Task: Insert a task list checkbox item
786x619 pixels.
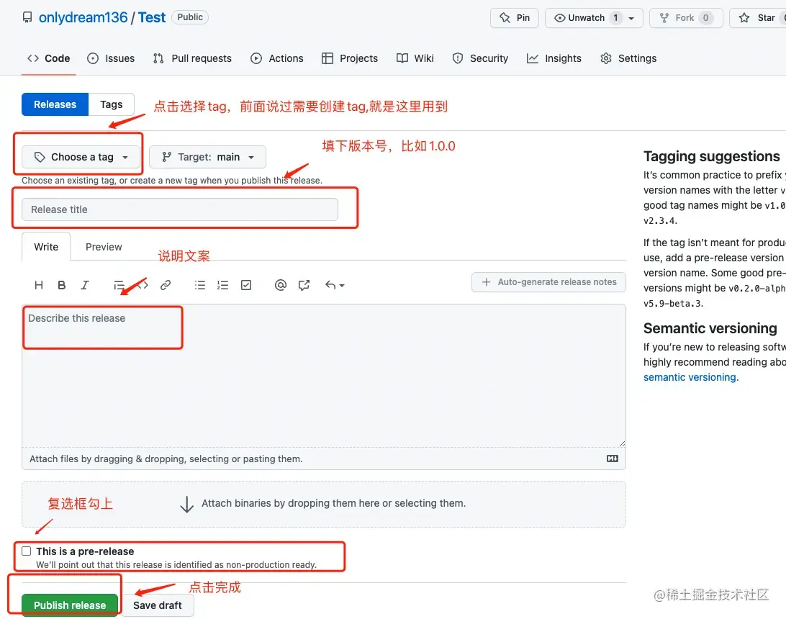Action: (x=246, y=285)
